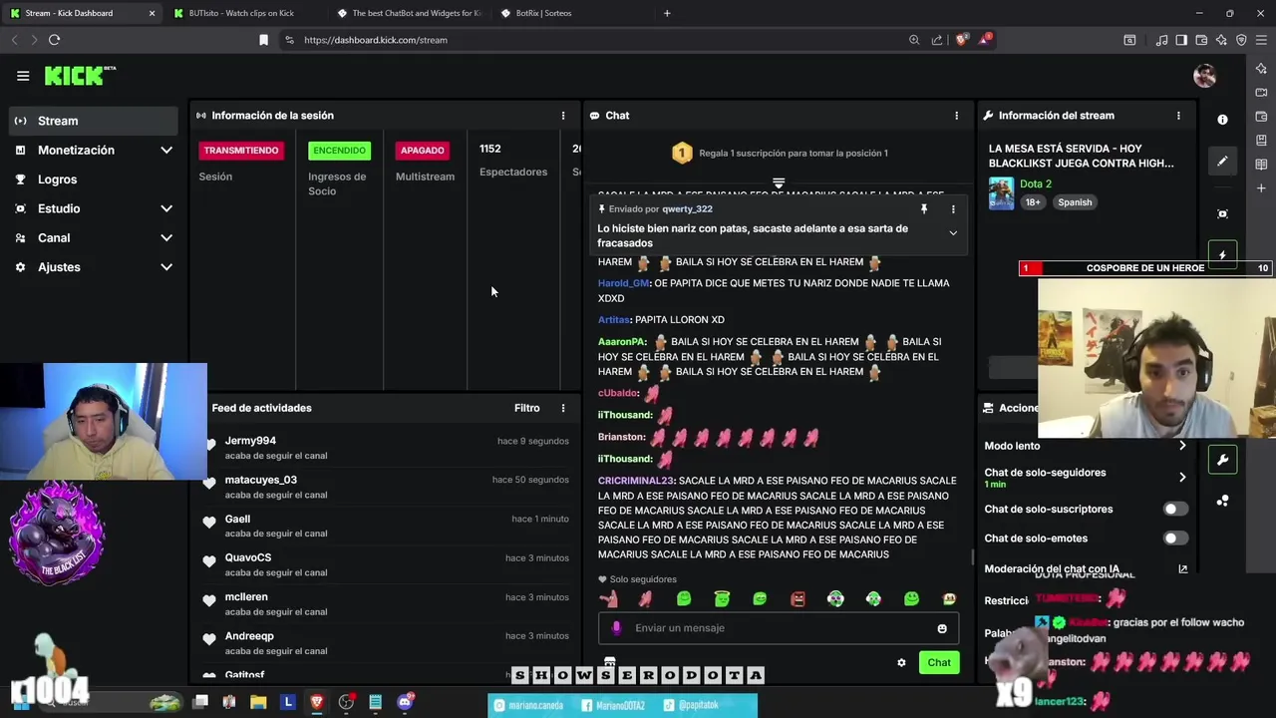Open the user profile avatar menu
Screen dimensions: 1276x718
pos(1204,76)
